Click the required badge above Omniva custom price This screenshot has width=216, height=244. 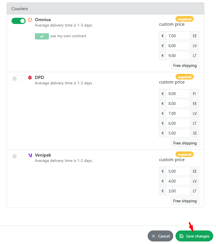coord(184,19)
